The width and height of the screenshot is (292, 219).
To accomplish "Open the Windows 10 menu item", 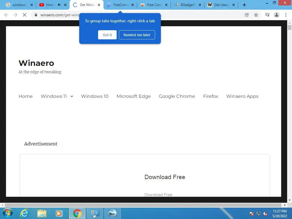I will click(x=95, y=96).
